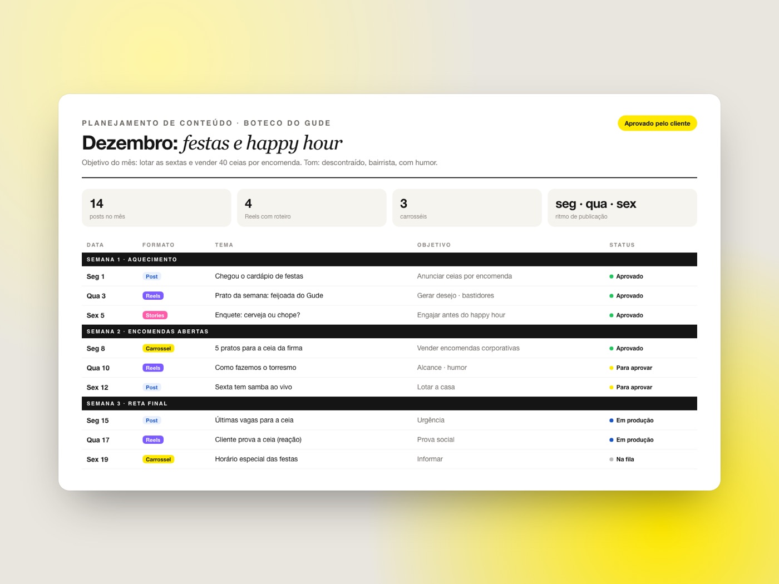This screenshot has width=779, height=584.
Task: Click the Post tag in Seg 1 row
Action: [151, 276]
